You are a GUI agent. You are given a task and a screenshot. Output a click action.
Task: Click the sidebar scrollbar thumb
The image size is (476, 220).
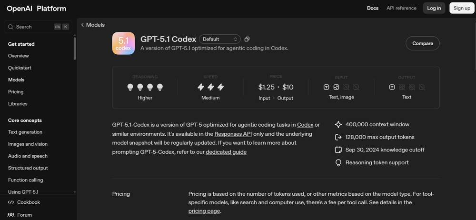[75, 49]
